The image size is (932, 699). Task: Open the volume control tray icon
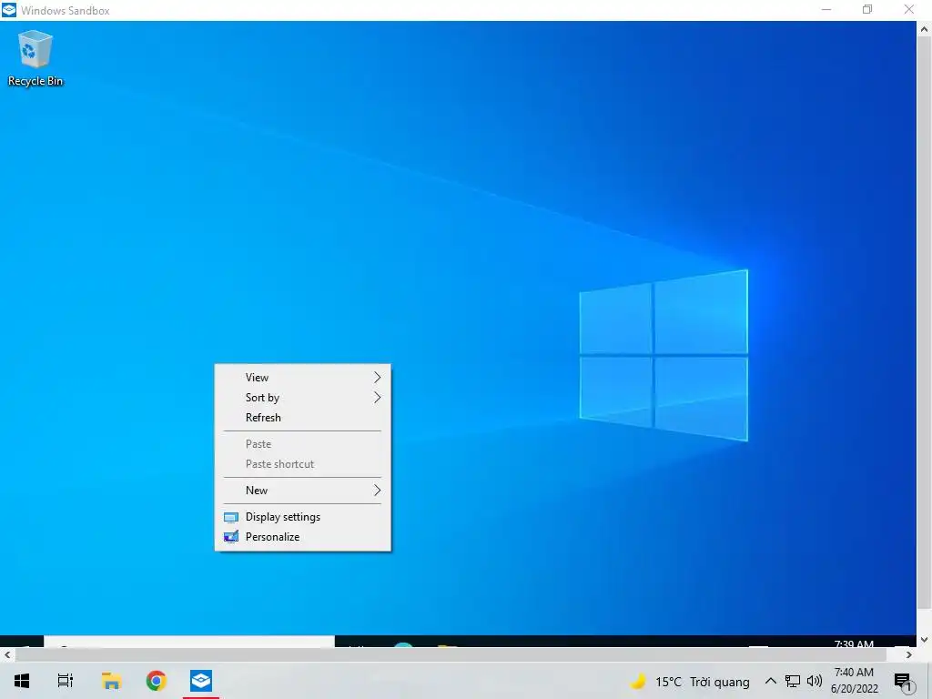tap(815, 681)
